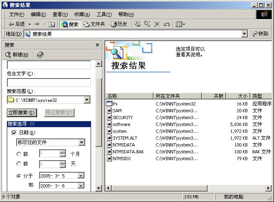Open the 帮助(H) menu
The width and height of the screenshot is (274, 202).
tap(126, 14)
